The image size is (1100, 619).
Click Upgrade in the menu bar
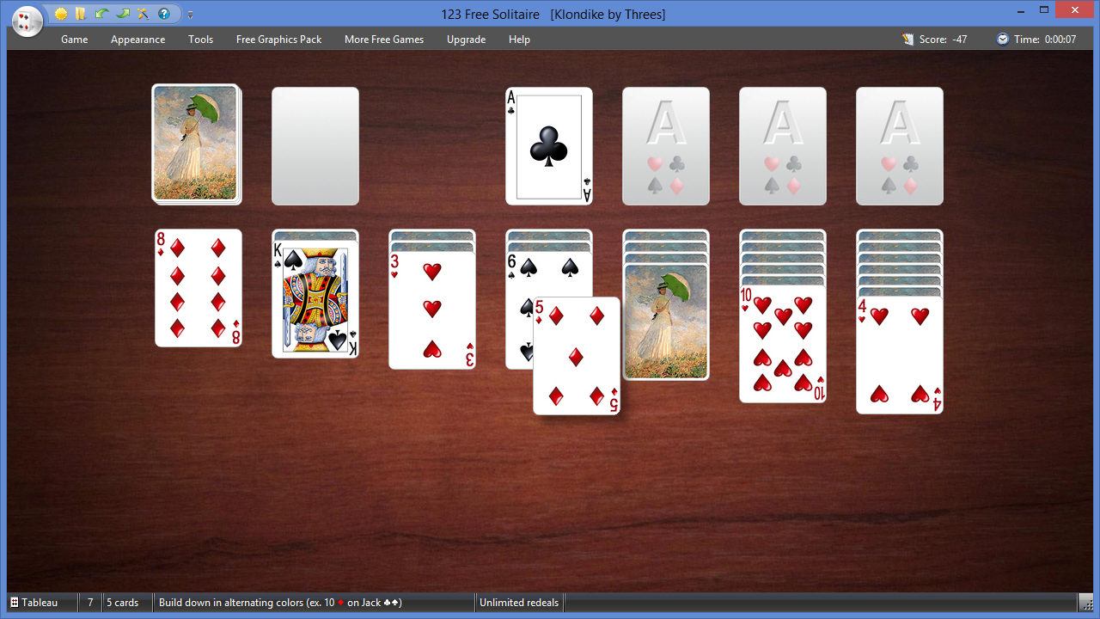(466, 39)
